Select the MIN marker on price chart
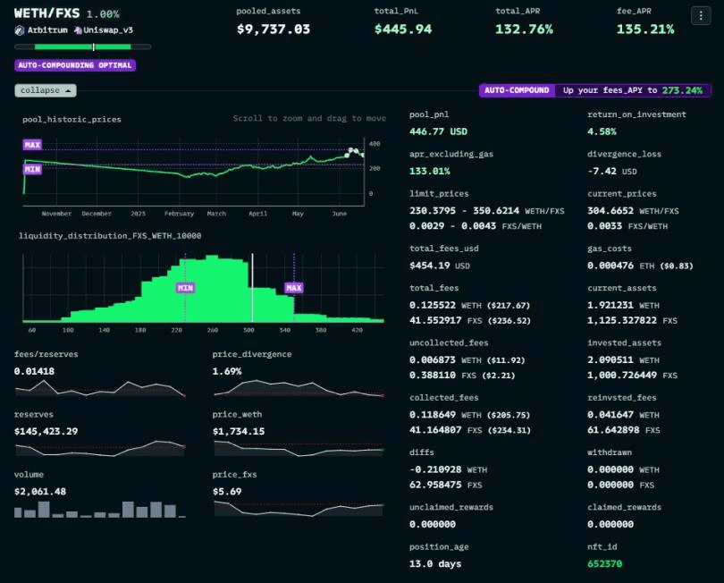724x583 pixels. coord(32,169)
